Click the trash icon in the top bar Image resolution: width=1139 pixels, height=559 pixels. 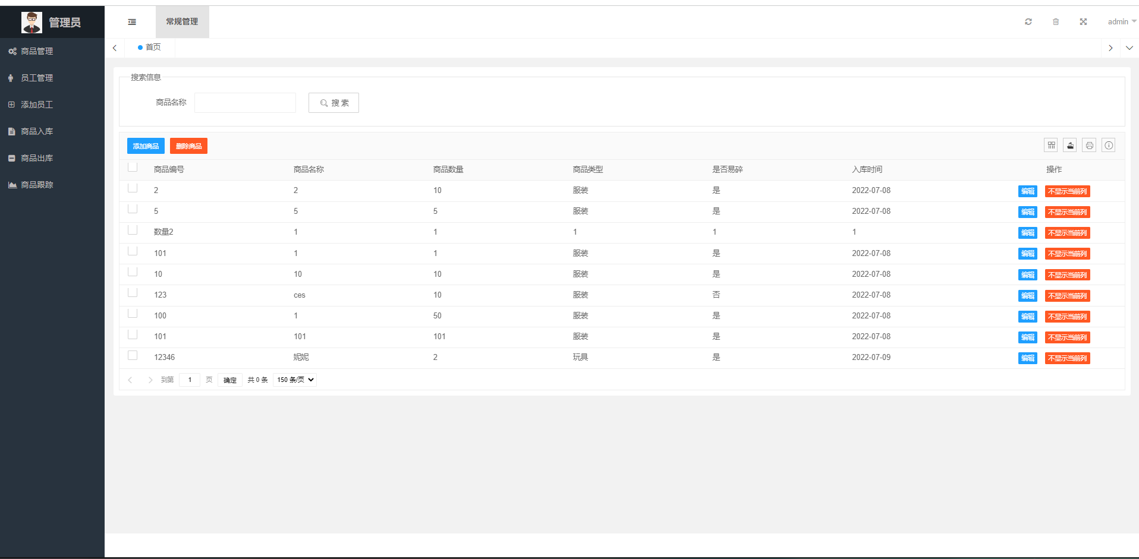pyautogui.click(x=1056, y=22)
